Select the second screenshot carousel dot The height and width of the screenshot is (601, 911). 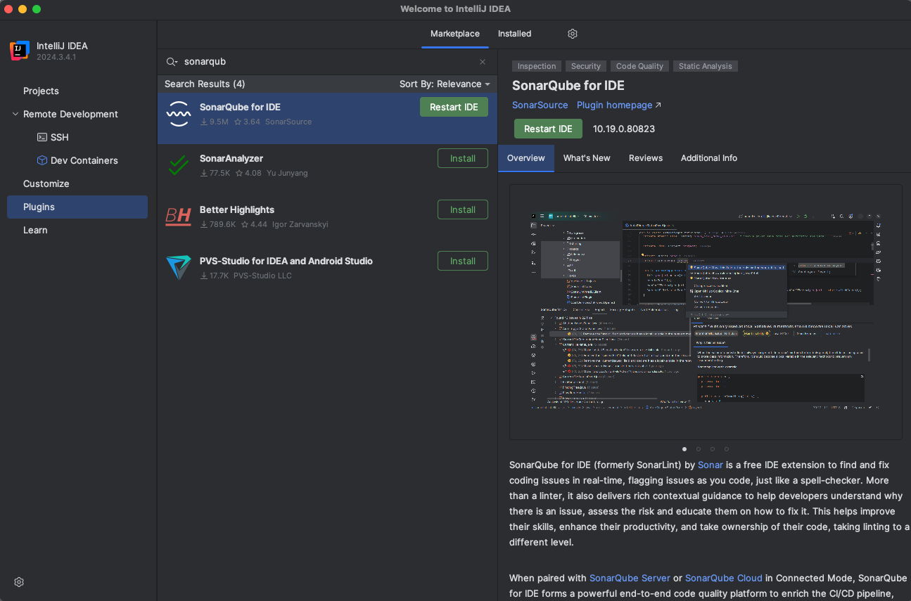pyautogui.click(x=699, y=449)
